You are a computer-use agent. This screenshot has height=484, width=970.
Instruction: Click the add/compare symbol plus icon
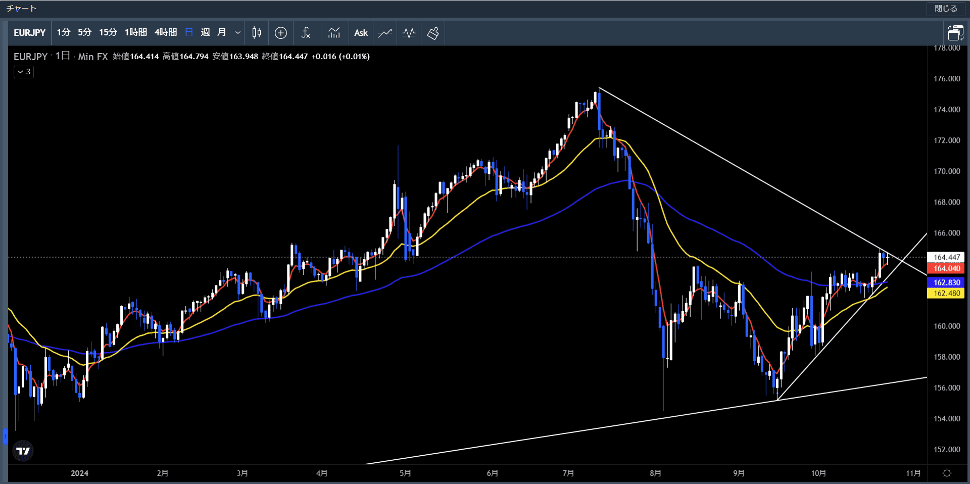[281, 33]
